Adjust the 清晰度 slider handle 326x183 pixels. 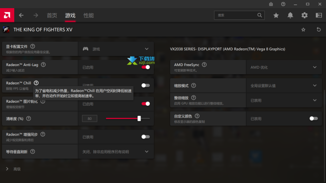(139, 118)
